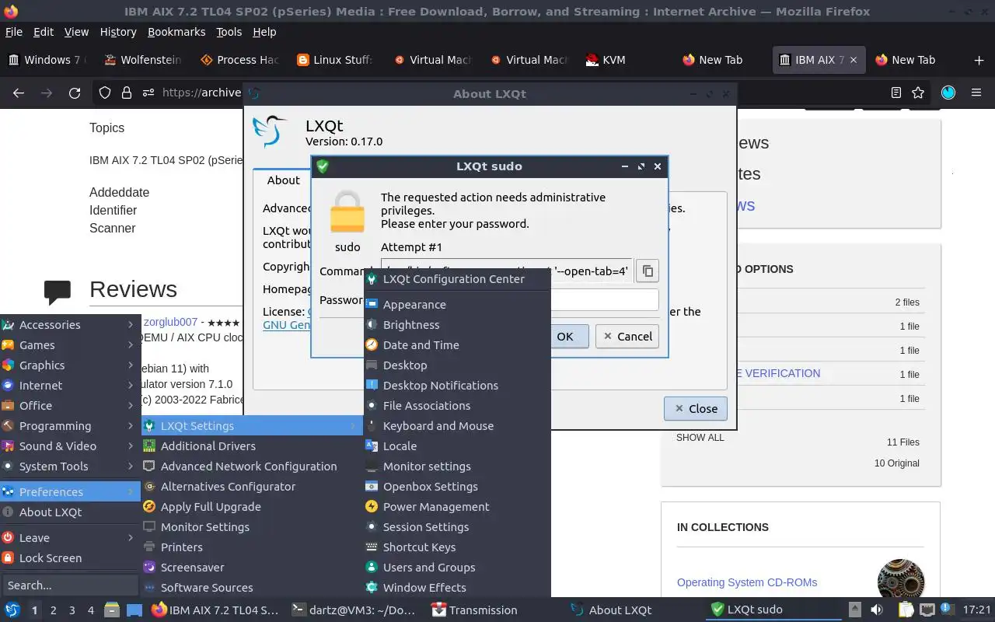Viewport: 995px width, 622px height.
Task: Click the volume icon in system tray
Action: 876,610
